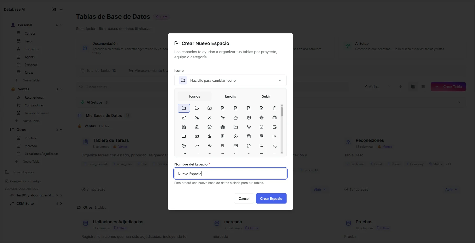Image resolution: width=475 pixels, height=243 pixels.
Task: Switch to grid view layout
Action: [x=413, y=87]
